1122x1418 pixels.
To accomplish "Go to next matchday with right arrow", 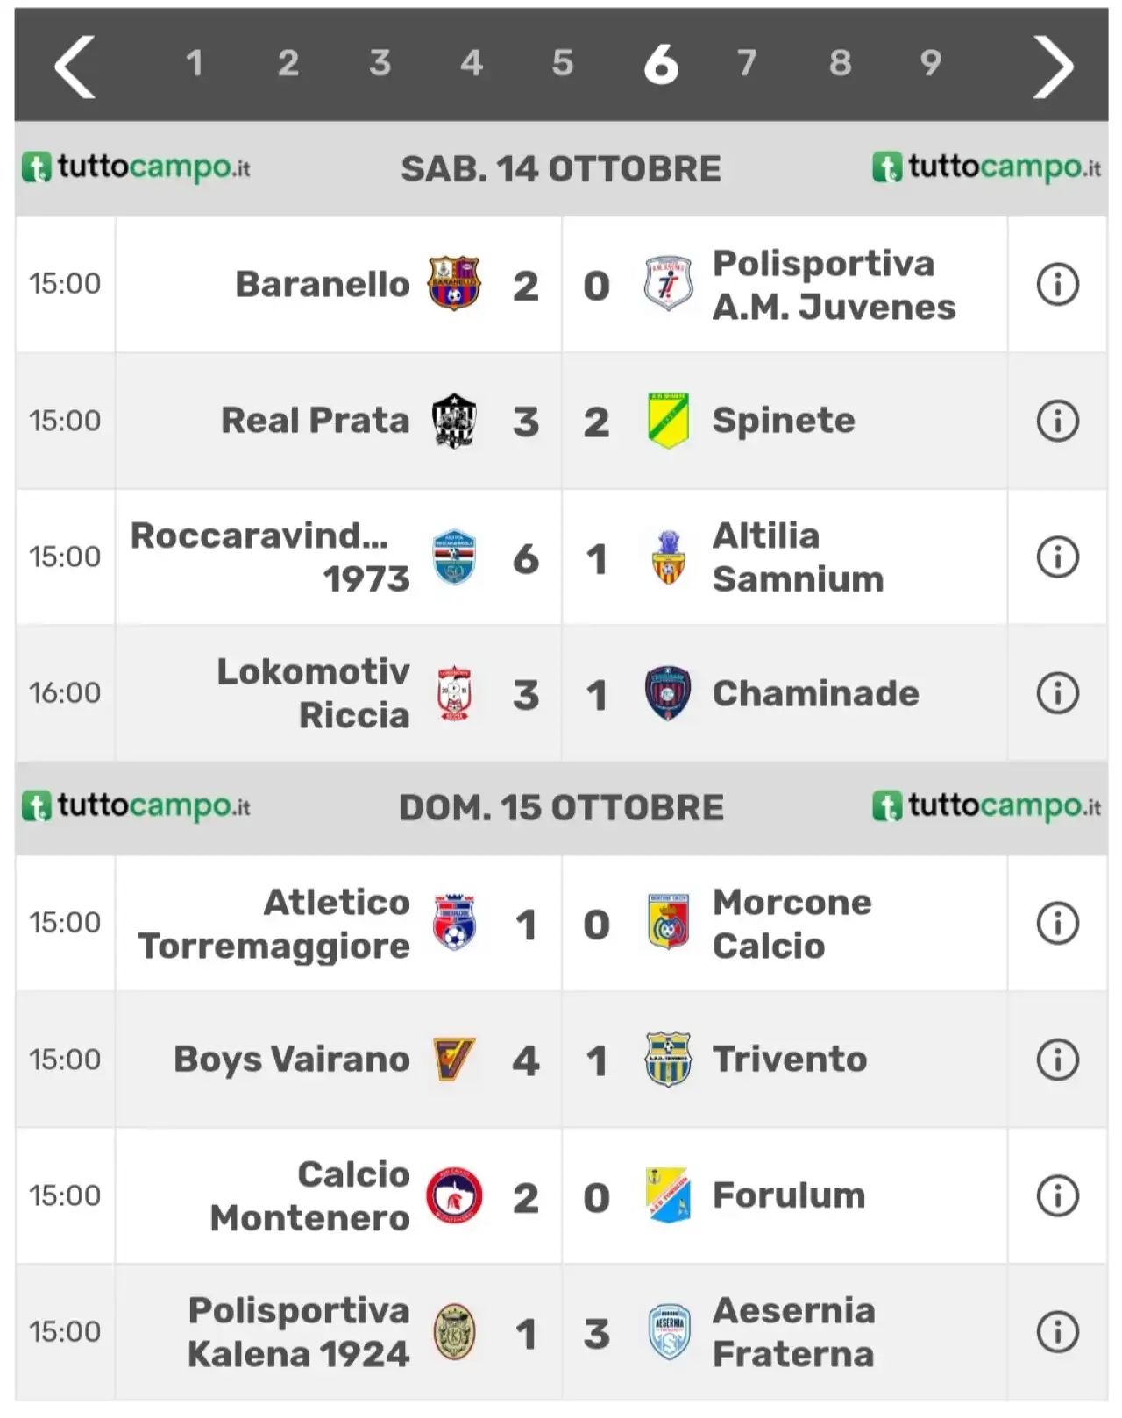I will [x=1053, y=67].
